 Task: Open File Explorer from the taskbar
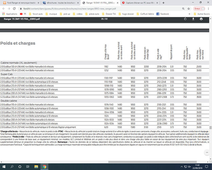pos(36,167)
